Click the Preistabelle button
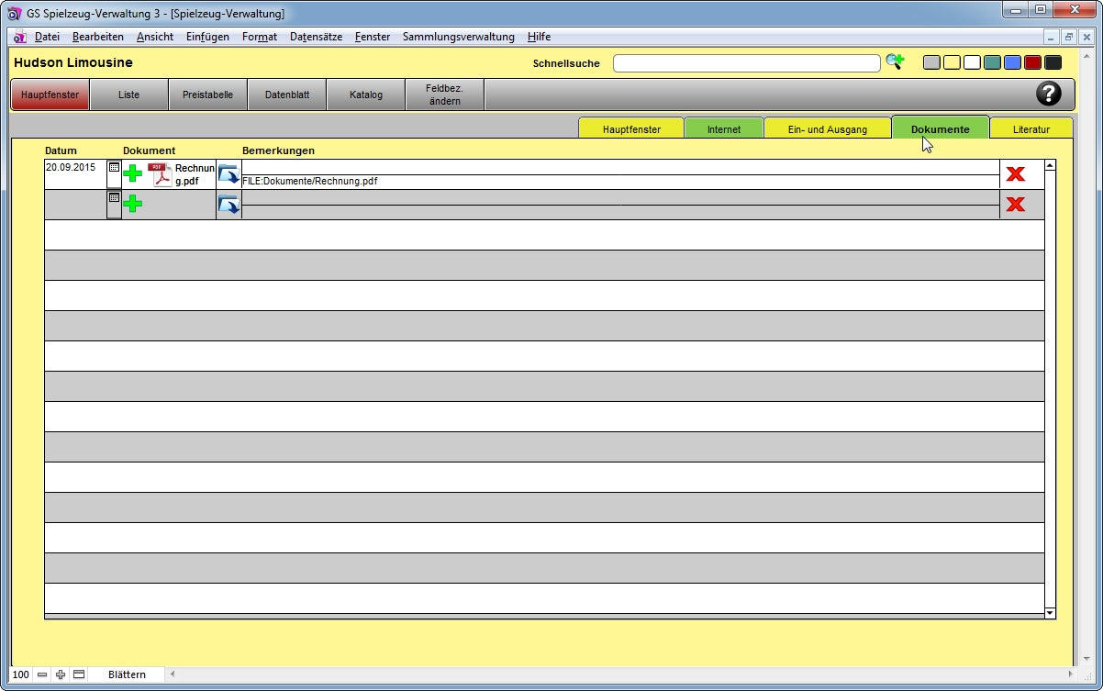Screen dimensions: 1103x691 coord(207,95)
